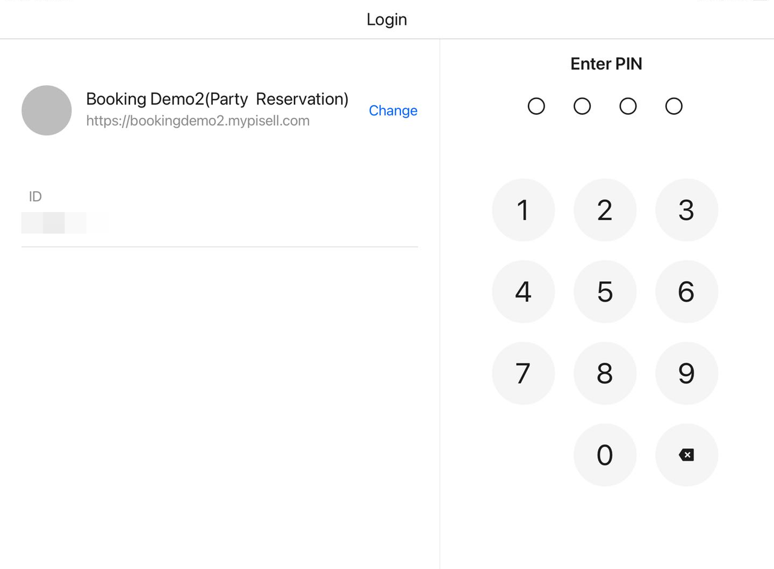Image resolution: width=774 pixels, height=569 pixels.
Task: Click the third PIN indicator circle
Action: [x=628, y=106]
